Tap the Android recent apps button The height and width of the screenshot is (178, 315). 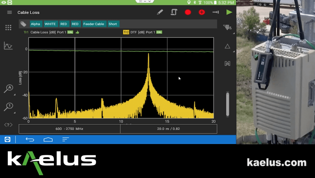pyautogui.click(x=66, y=139)
